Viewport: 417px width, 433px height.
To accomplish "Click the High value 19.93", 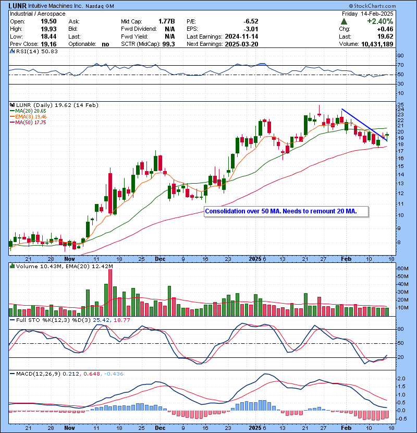I will pos(48,29).
